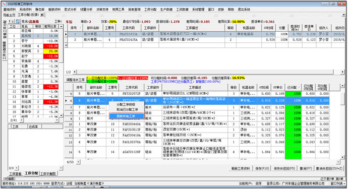Sort worker list by 工位 column header

14,26
